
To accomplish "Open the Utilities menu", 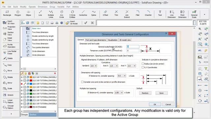I will point(75,7).
